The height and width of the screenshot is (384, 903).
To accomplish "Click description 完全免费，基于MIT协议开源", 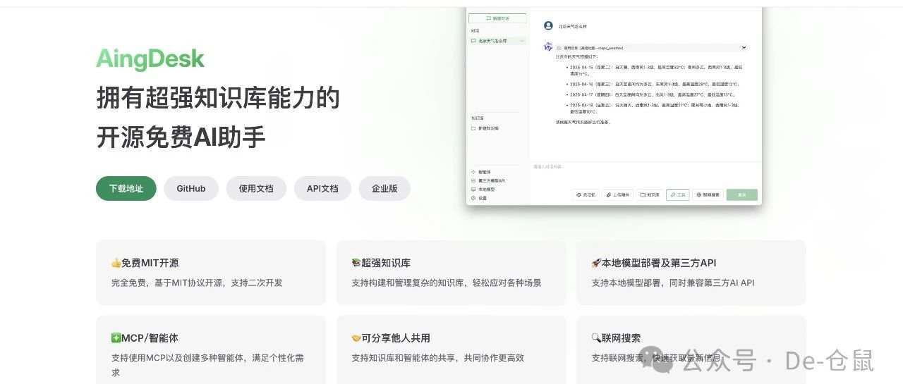I will [197, 283].
